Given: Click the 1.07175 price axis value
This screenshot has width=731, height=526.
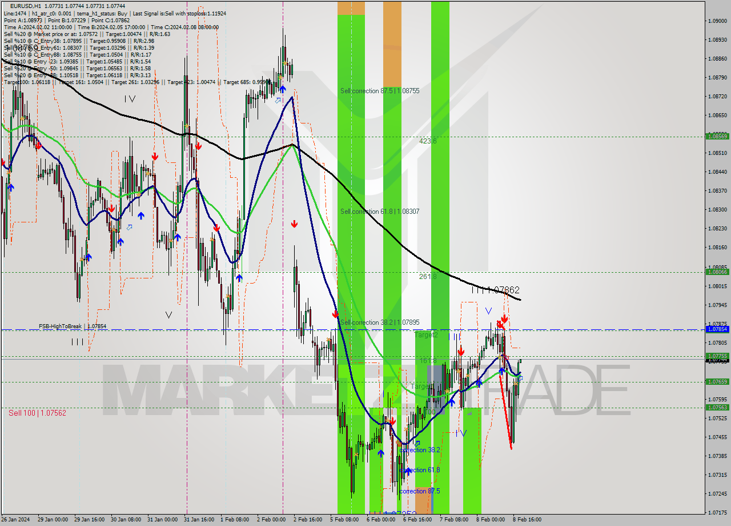Looking at the screenshot, I should click(717, 513).
